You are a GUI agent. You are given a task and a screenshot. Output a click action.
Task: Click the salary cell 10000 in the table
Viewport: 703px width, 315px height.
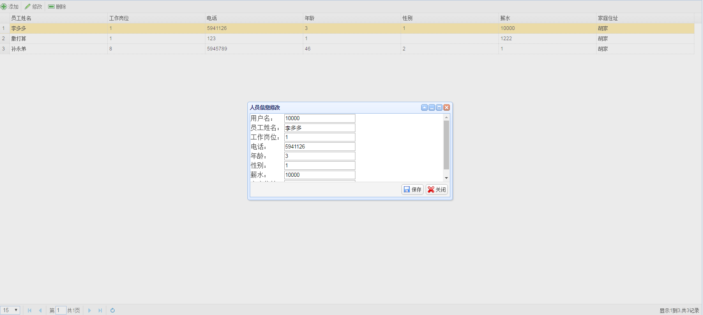pos(547,28)
